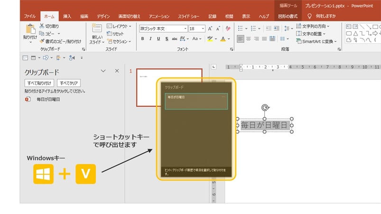Select clipboard item 毎日が日曜日 in pane
This screenshot has height=214, width=381.
tap(48, 99)
